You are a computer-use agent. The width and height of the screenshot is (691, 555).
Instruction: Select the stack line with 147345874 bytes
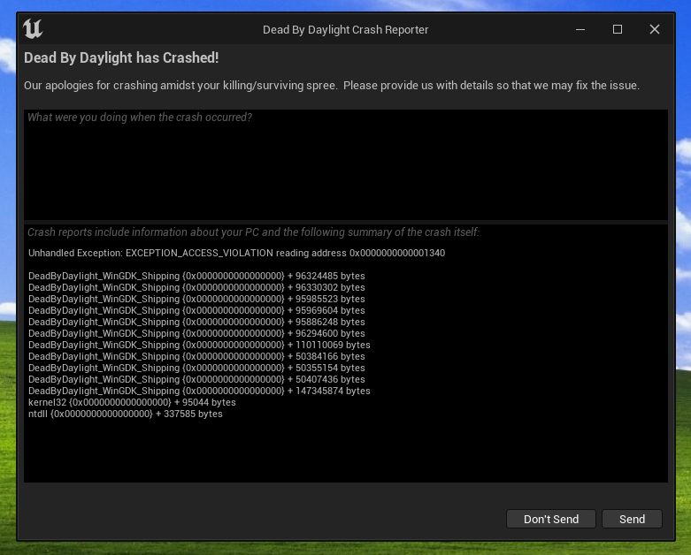[x=199, y=391]
